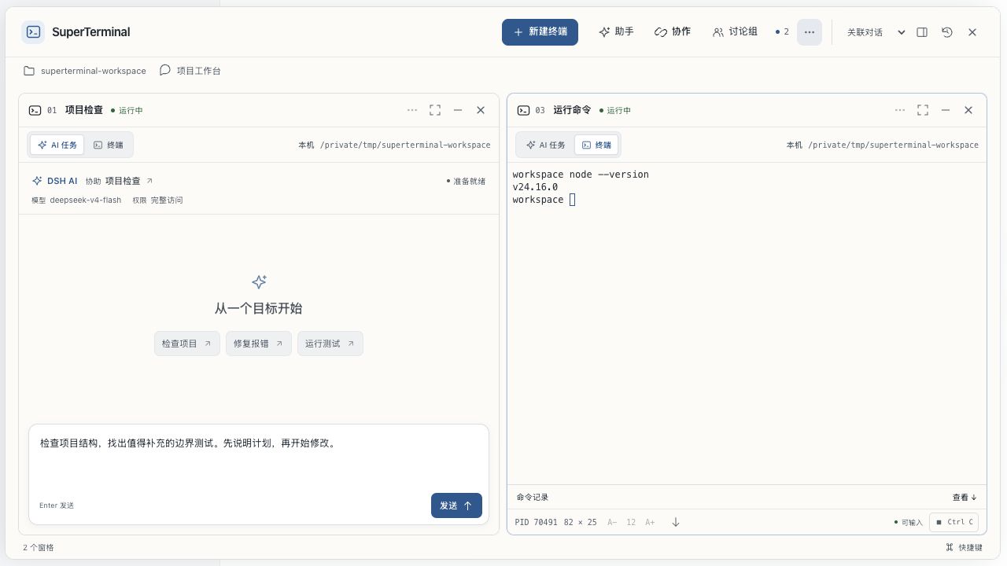The width and height of the screenshot is (1007, 566).
Task: Choose the 修复报错 suggestion chip
Action: click(x=259, y=344)
